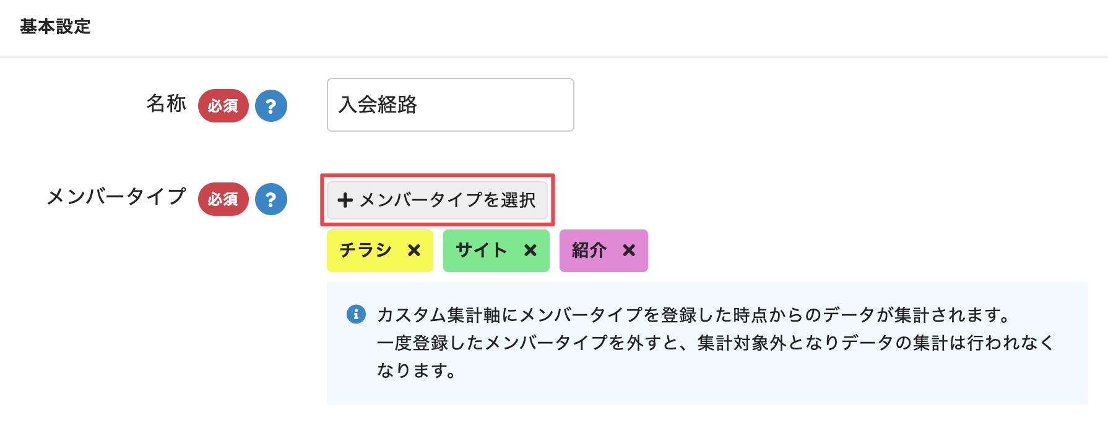Click the カスタム集計軸 notice first sentence
This screenshot has height=423, width=1108.
pos(696,315)
